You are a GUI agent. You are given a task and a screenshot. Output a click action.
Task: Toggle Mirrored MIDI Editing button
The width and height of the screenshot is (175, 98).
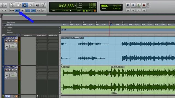point(22,11)
